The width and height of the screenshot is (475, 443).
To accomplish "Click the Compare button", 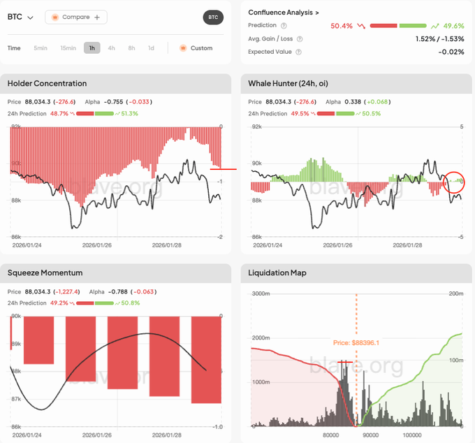I will [x=76, y=17].
